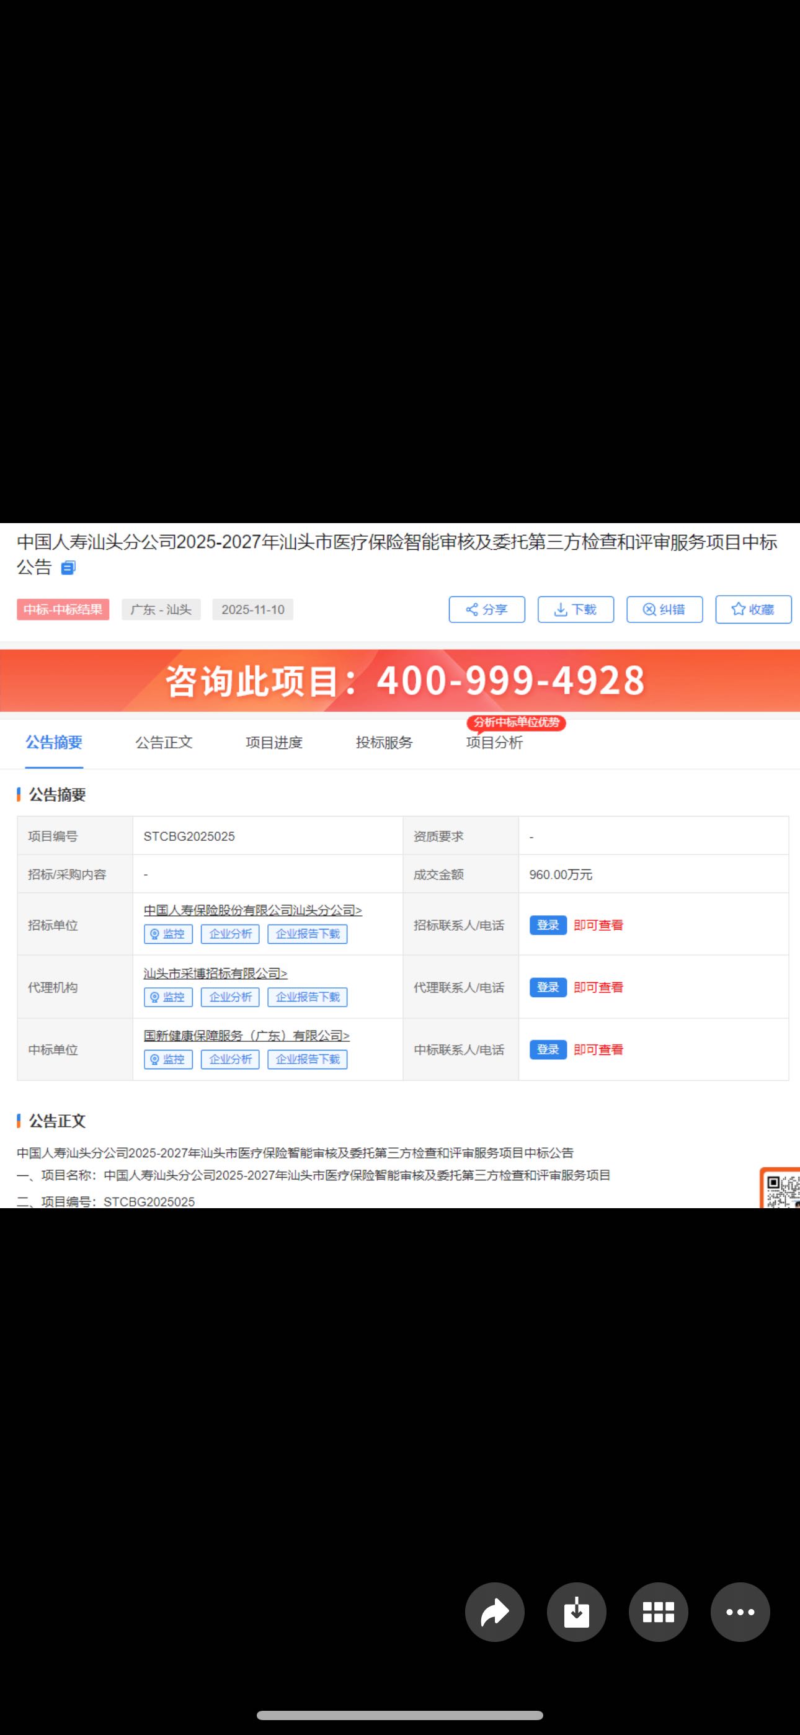The width and height of the screenshot is (800, 1735).
Task: Click 企业报告下载 for the 中标单位 row
Action: (x=308, y=1059)
